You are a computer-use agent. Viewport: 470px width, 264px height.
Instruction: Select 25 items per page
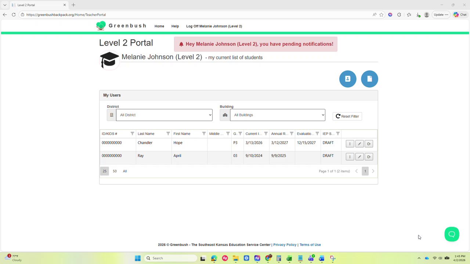(x=105, y=171)
